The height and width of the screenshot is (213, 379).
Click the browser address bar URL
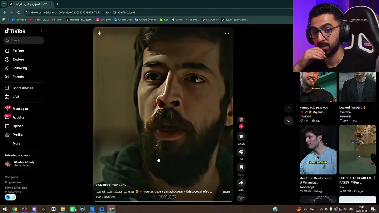(x=83, y=12)
